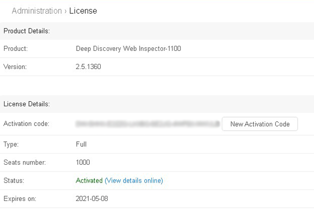314x209 pixels.
Task: Click the License breadcrumb item
Action: click(83, 10)
